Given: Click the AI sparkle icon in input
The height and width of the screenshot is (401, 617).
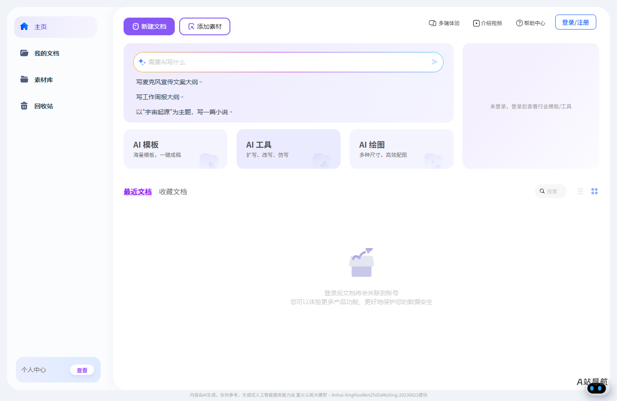Looking at the screenshot, I should 142,62.
